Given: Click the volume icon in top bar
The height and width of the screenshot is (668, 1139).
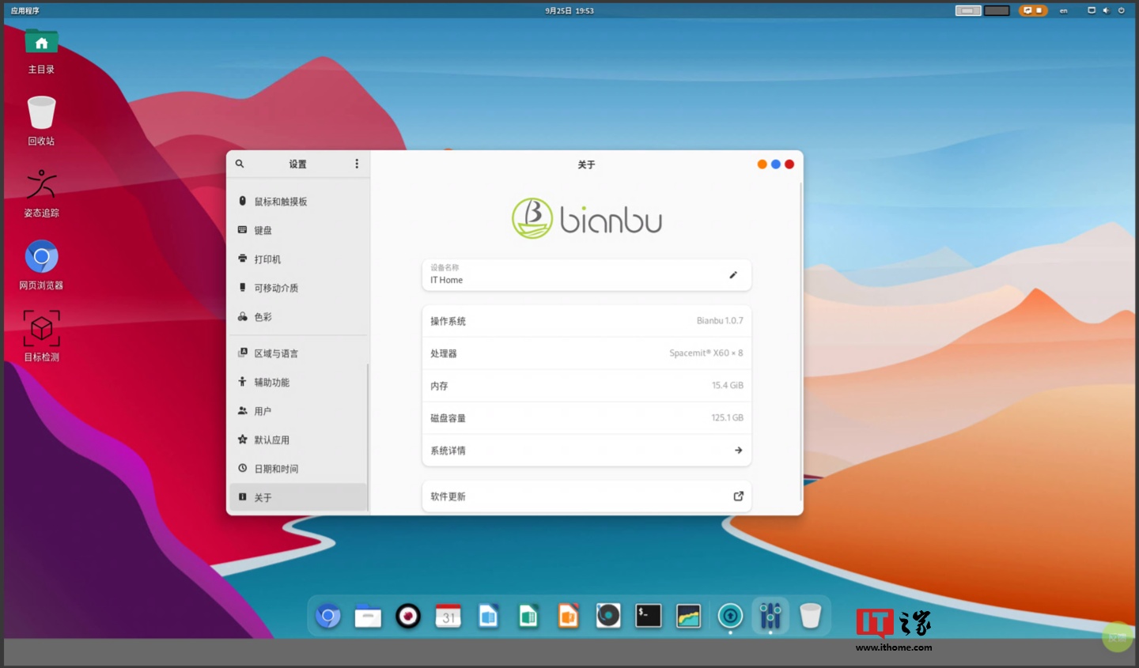Looking at the screenshot, I should 1106,11.
